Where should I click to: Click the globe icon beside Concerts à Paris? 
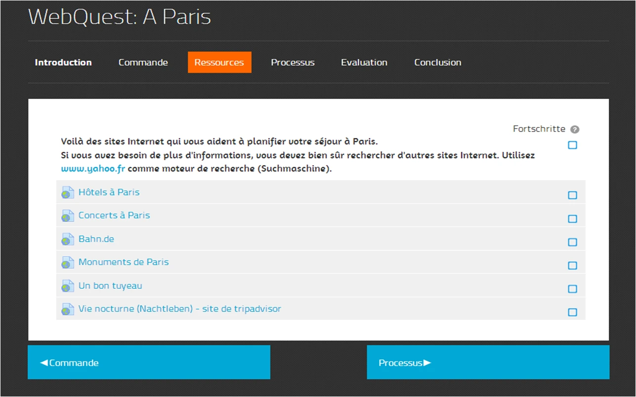[x=68, y=216]
